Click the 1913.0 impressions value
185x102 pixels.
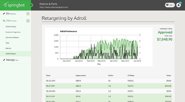[x=78, y=96]
